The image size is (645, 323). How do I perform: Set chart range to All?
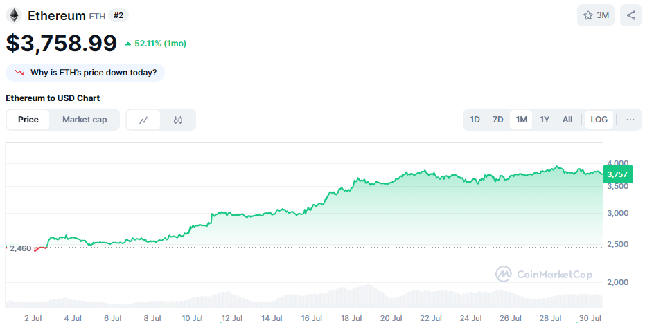(x=567, y=120)
